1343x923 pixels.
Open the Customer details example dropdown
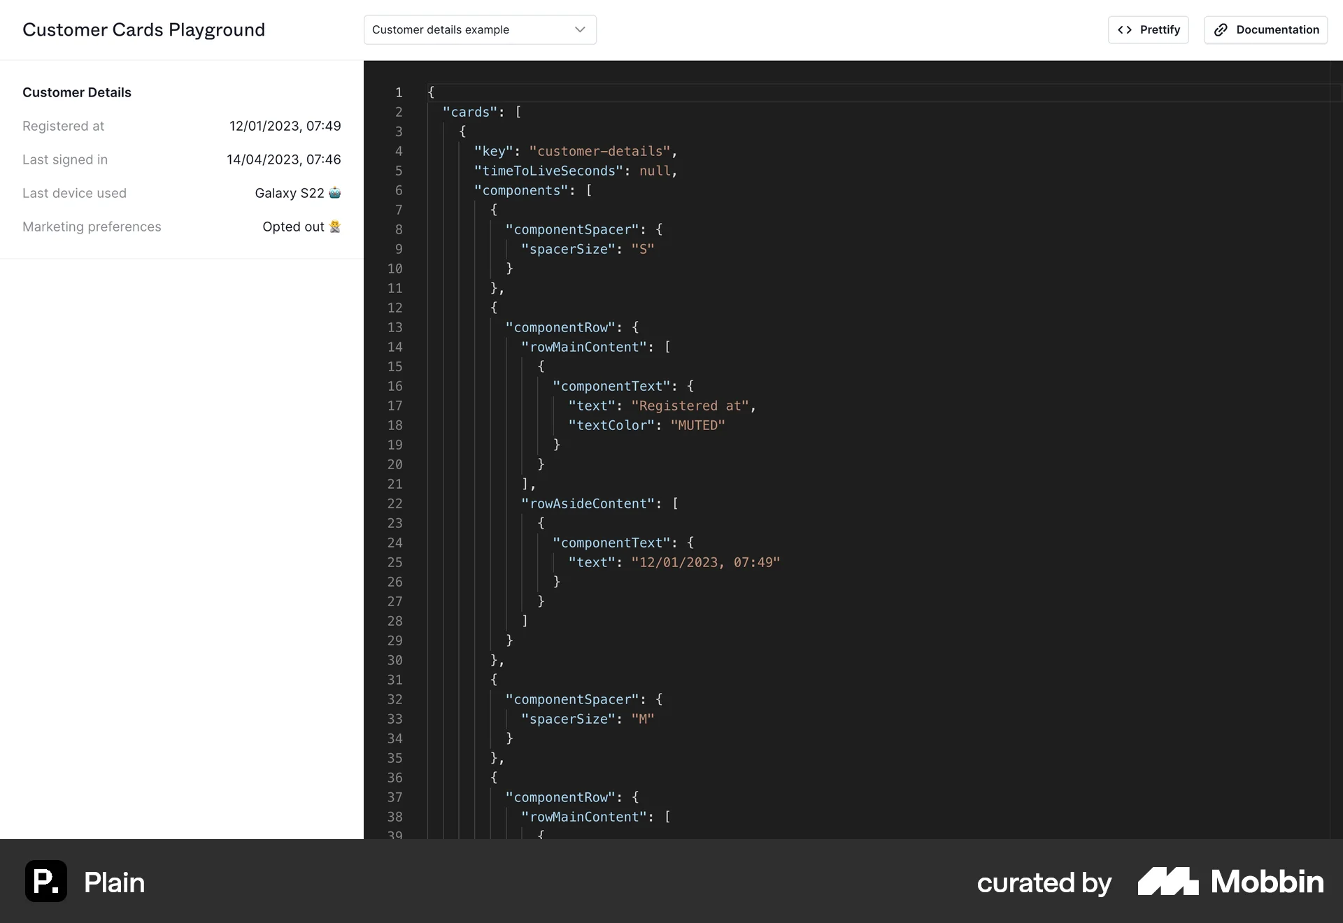pyautogui.click(x=480, y=29)
